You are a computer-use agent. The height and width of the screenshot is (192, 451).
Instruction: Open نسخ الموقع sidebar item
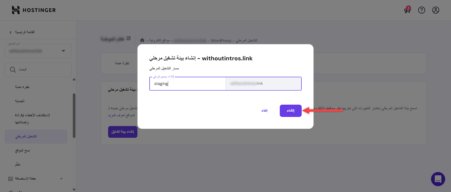23,151
